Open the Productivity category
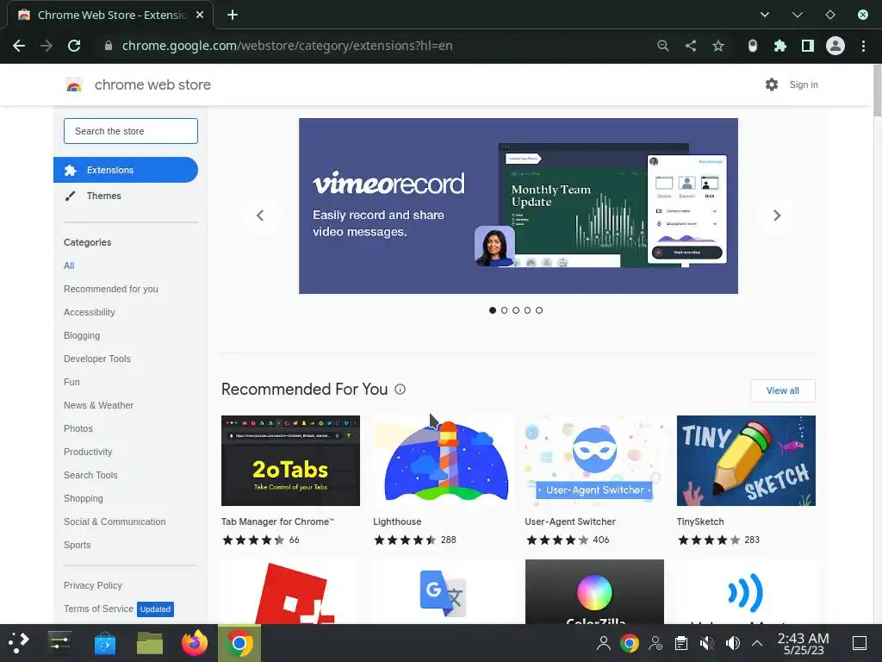Viewport: 882px width, 662px height. click(x=88, y=452)
